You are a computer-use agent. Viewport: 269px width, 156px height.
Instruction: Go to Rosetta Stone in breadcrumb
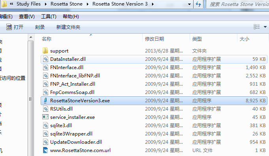click(66, 4)
